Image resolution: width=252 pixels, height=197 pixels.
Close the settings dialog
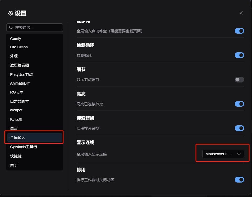click(x=241, y=13)
